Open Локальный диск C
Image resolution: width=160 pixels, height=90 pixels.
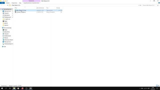pos(8,44)
